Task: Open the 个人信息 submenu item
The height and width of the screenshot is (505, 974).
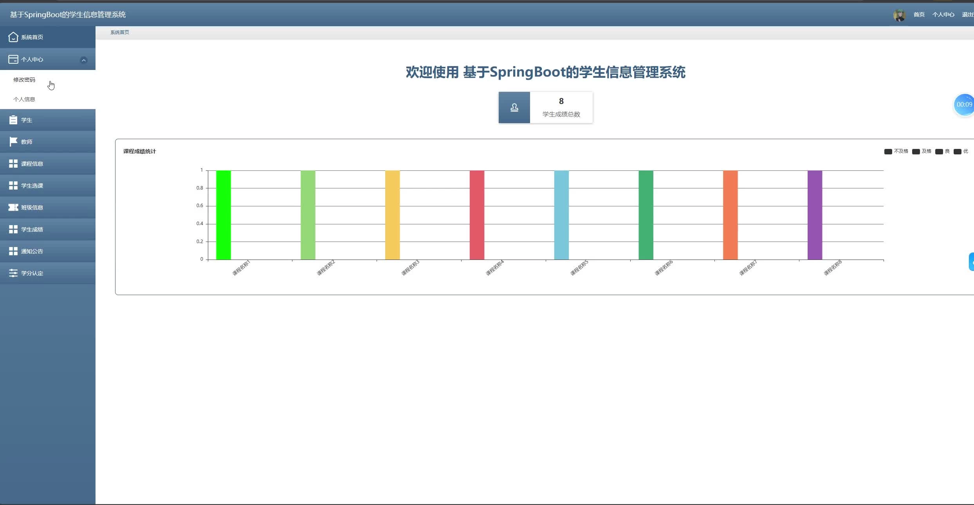Action: coord(24,99)
